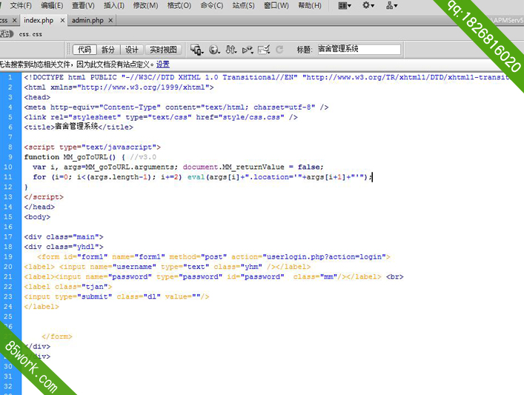The image size is (524, 395).
Task: Toggle 实时视图 live view
Action: (163, 50)
